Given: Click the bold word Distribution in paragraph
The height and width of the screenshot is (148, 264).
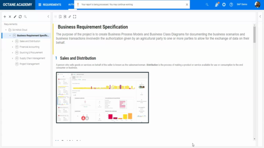Looking at the screenshot, I should (152, 65).
